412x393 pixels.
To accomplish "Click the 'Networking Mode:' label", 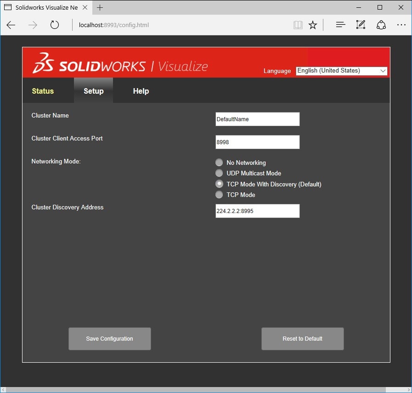I will 56,161.
